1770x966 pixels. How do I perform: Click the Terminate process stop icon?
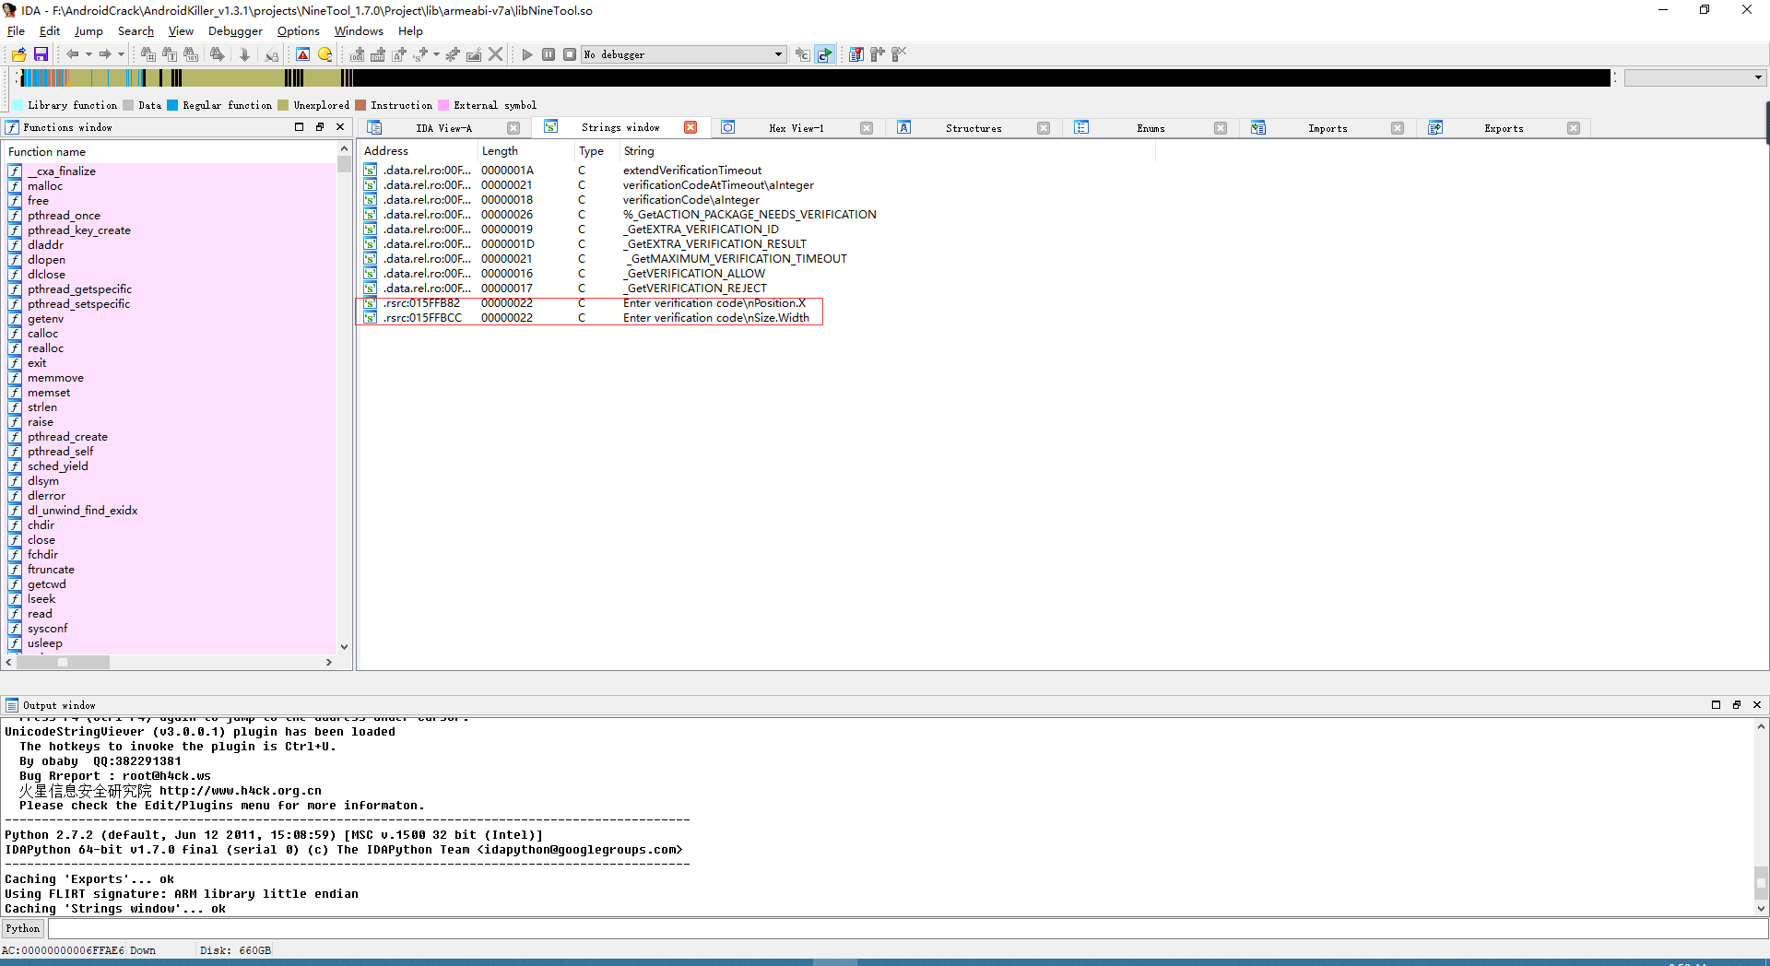(x=570, y=54)
